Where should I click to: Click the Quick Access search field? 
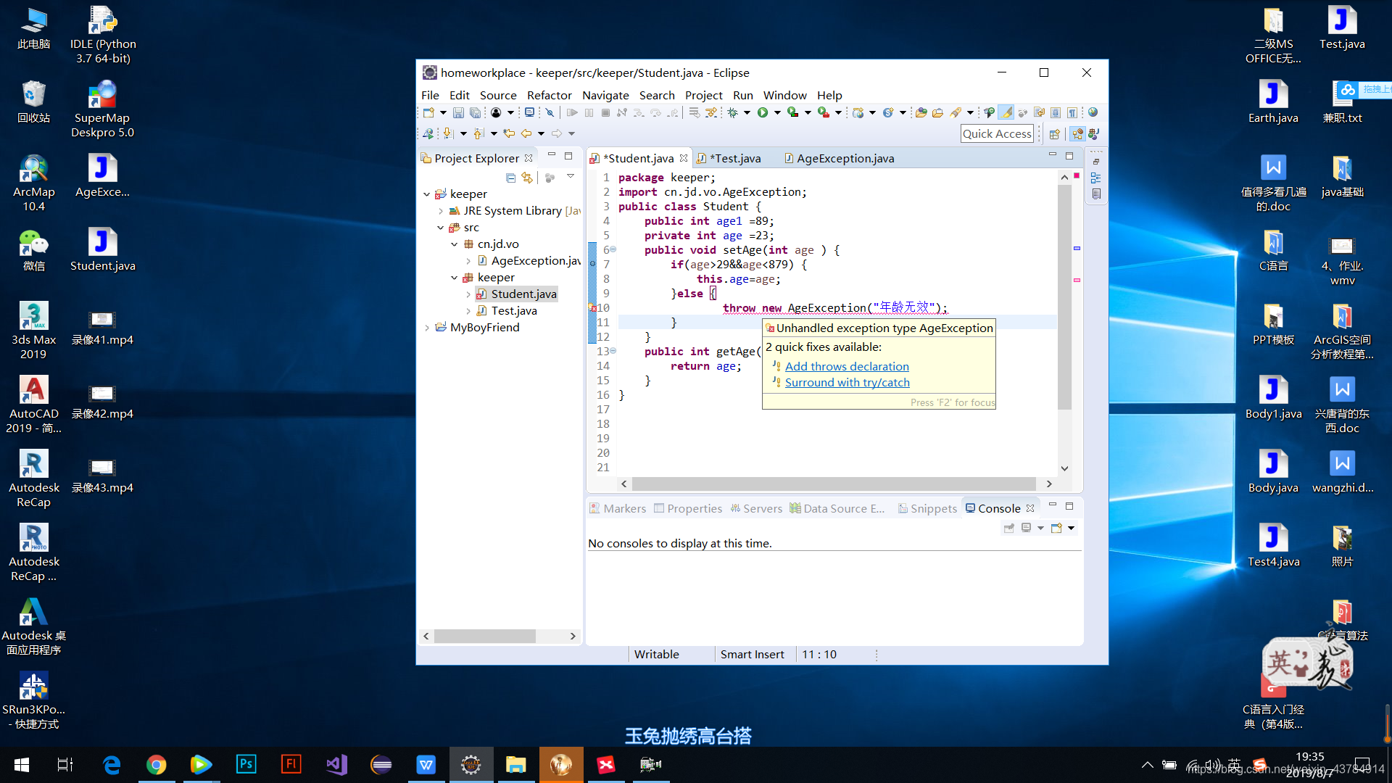point(997,134)
